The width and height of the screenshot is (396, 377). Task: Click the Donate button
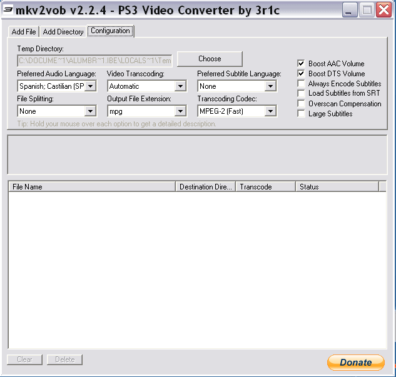click(355, 363)
